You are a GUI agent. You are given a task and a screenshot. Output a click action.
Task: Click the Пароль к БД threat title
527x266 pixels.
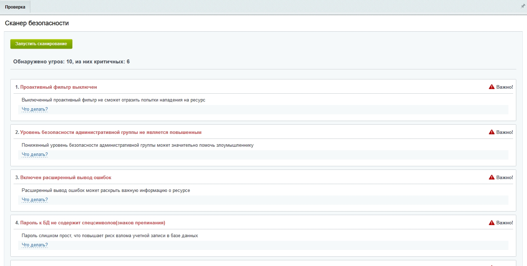(92, 223)
